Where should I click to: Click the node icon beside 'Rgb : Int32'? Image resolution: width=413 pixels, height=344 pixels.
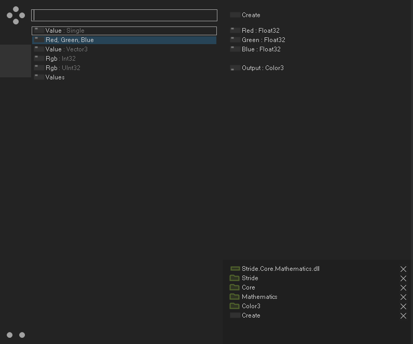pyautogui.click(x=39, y=59)
